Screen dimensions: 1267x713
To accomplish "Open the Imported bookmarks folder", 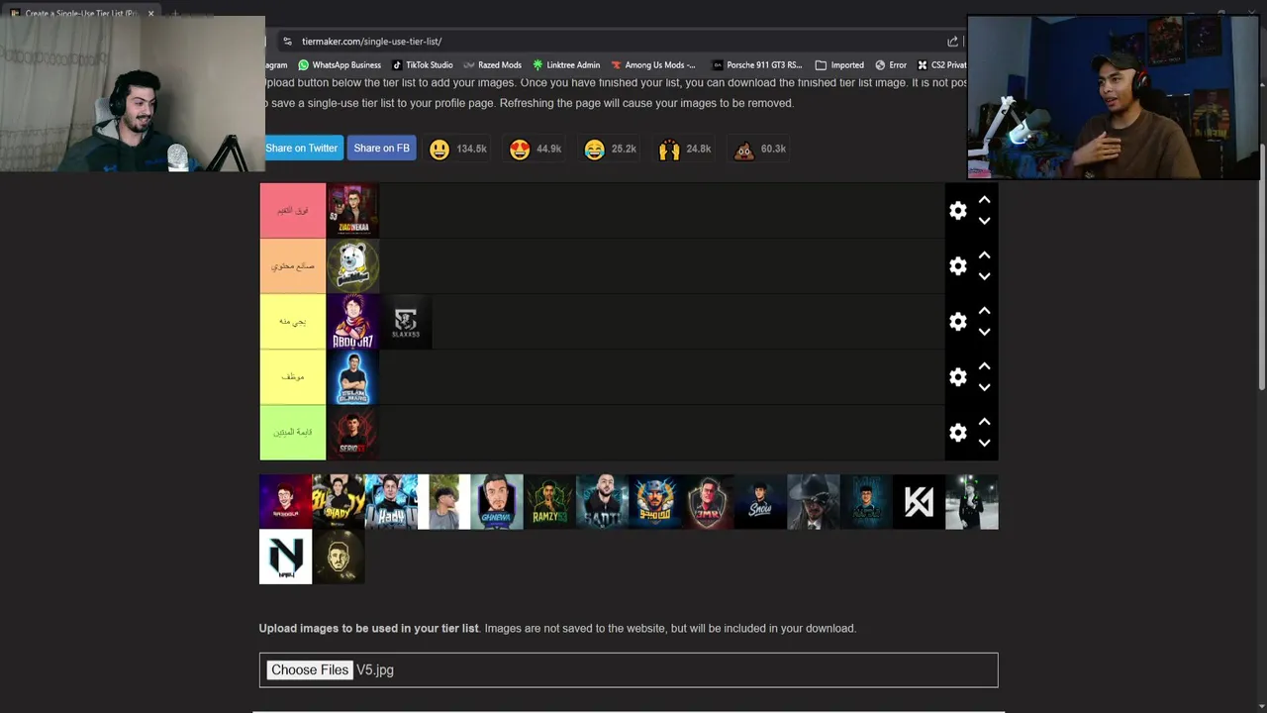I will pyautogui.click(x=839, y=65).
